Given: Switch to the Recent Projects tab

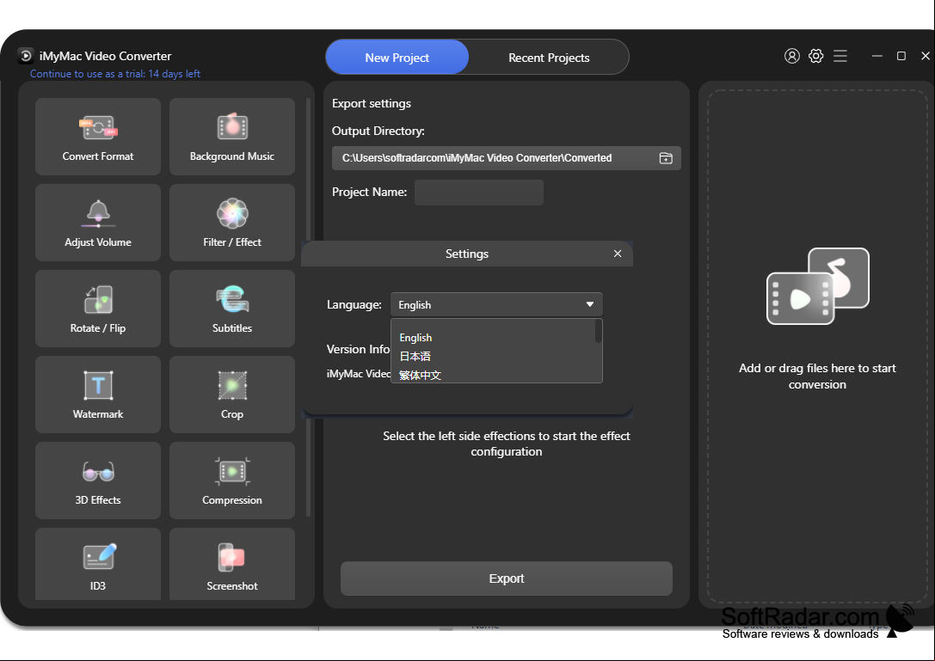Looking at the screenshot, I should click(549, 58).
